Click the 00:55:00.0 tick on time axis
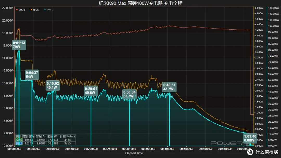This screenshot has width=281, height=158. [x=225, y=149]
